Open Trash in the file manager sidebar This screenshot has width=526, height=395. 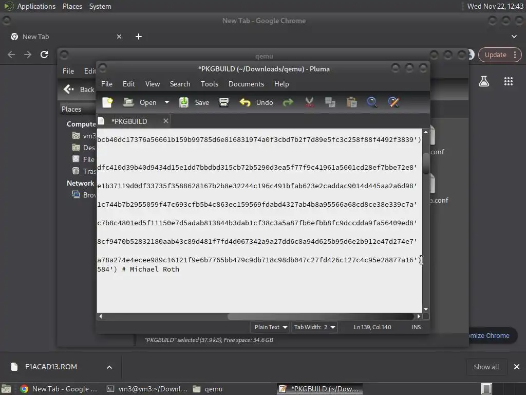(x=84, y=171)
